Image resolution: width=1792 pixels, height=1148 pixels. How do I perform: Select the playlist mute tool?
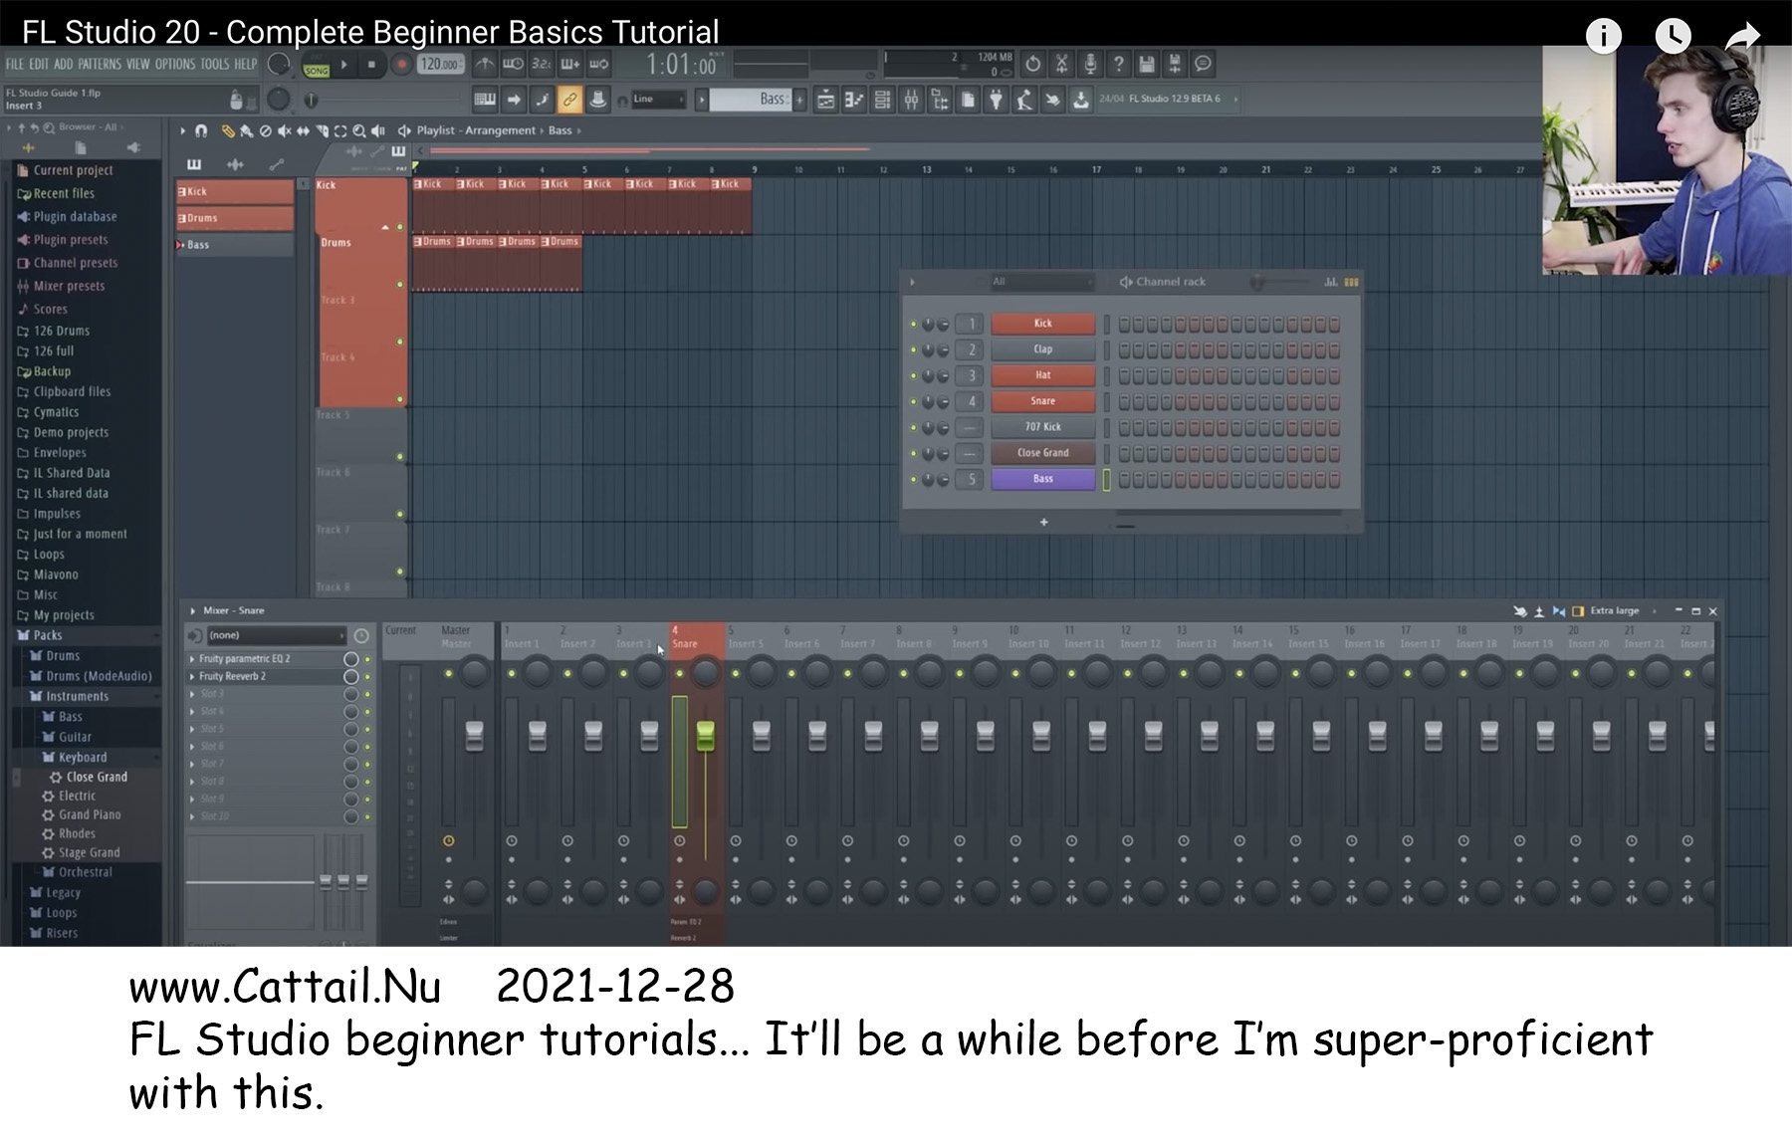click(x=284, y=130)
